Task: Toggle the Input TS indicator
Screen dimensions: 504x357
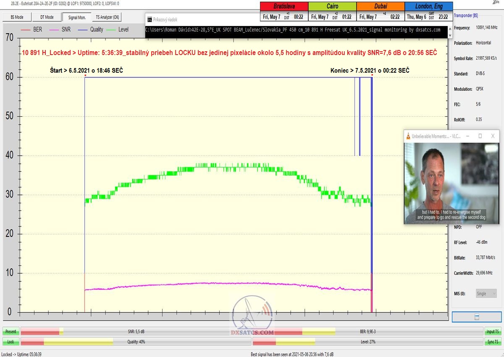Action: click(493, 331)
